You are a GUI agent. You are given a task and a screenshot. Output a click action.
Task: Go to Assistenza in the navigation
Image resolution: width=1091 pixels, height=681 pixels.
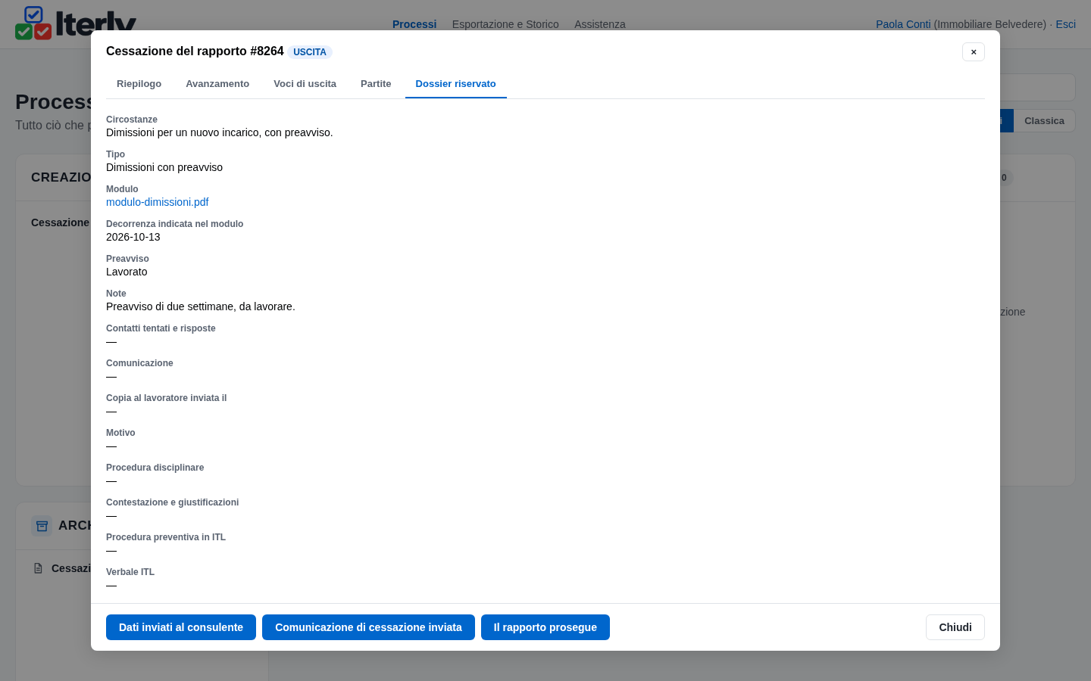[x=600, y=24]
